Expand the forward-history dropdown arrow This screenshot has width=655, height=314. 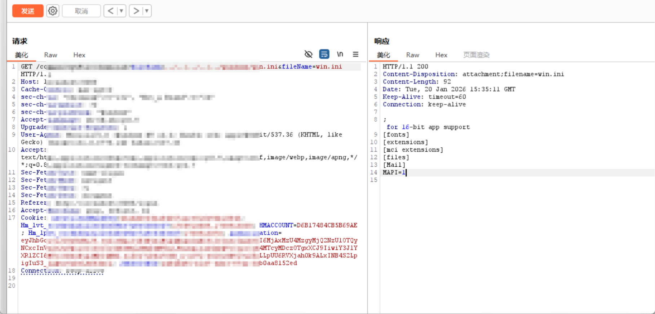point(147,11)
